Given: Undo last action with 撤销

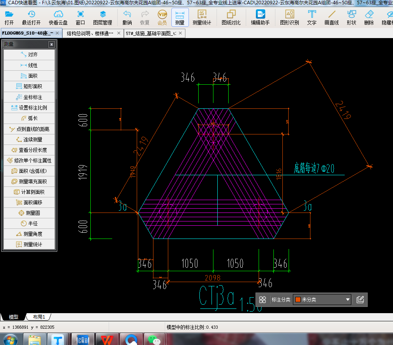Looking at the screenshot, I should coord(127,17).
